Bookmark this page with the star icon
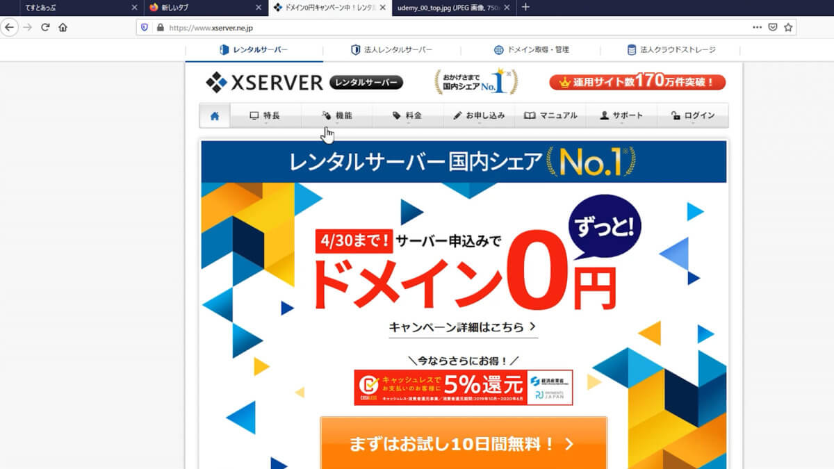The image size is (834, 469). (788, 27)
